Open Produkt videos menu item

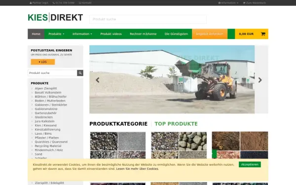(x=111, y=34)
